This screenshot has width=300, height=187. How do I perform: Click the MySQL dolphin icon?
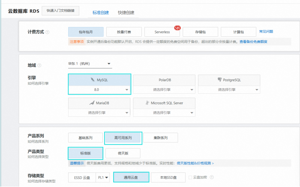(93, 80)
